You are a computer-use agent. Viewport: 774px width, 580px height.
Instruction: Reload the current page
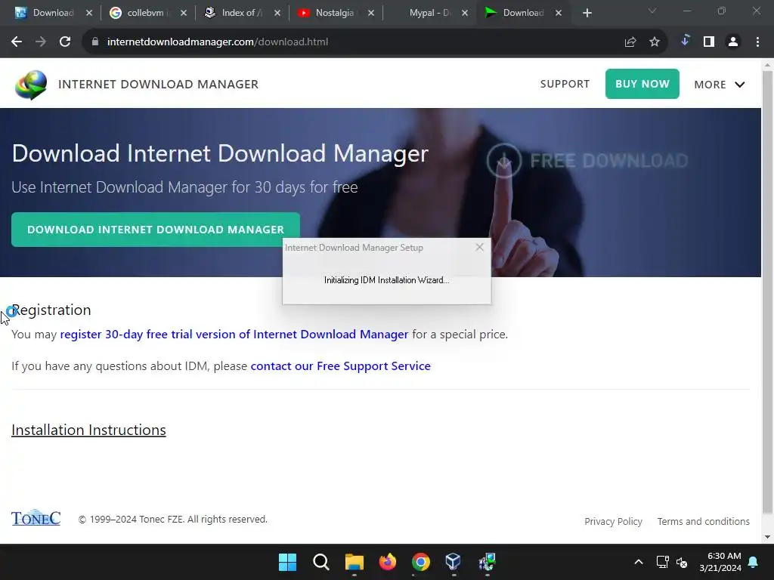pyautogui.click(x=65, y=42)
